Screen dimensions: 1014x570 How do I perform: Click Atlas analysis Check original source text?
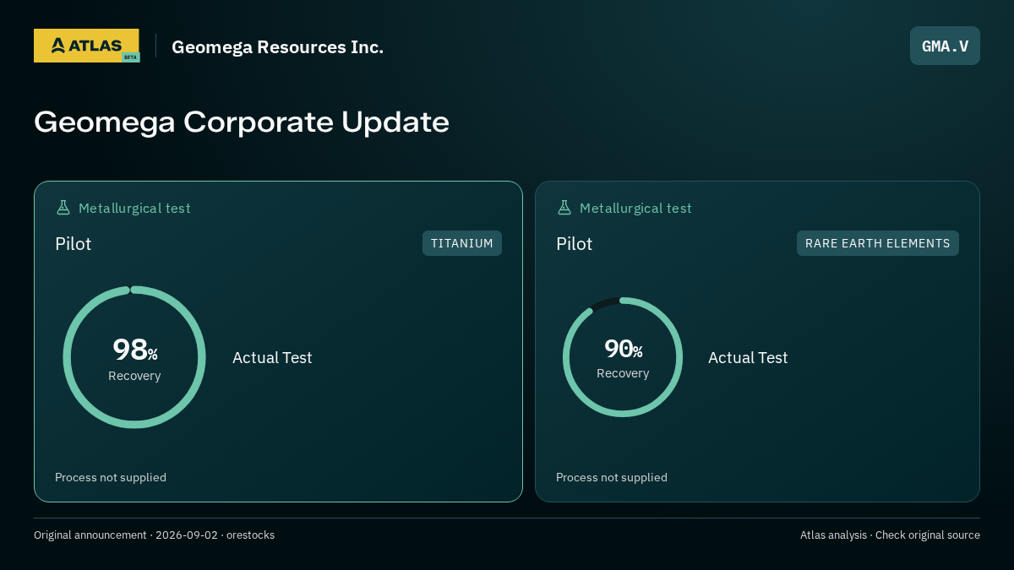[x=890, y=535]
